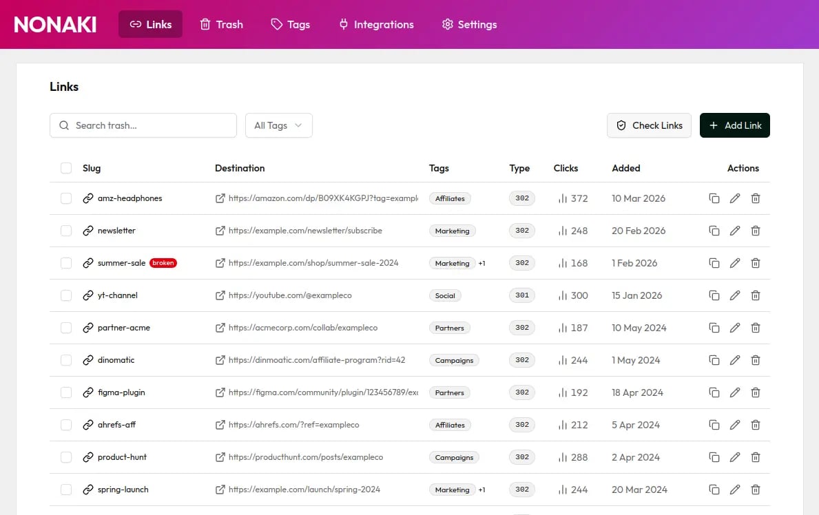Click the Clicks column header
Image resolution: width=819 pixels, height=515 pixels.
566,168
